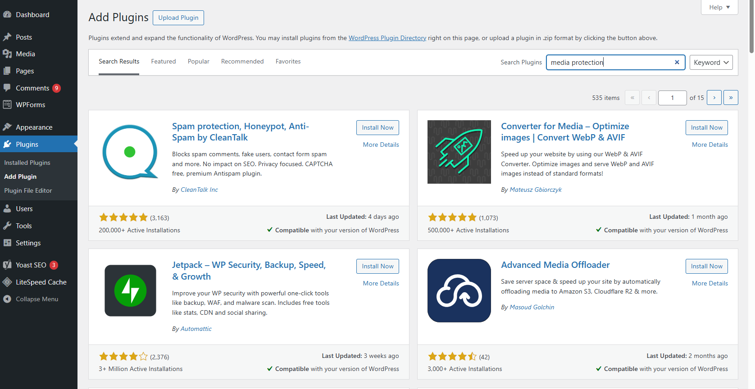This screenshot has height=389, width=755.
Task: Click the Posts pin icon
Action: [x=7, y=37]
